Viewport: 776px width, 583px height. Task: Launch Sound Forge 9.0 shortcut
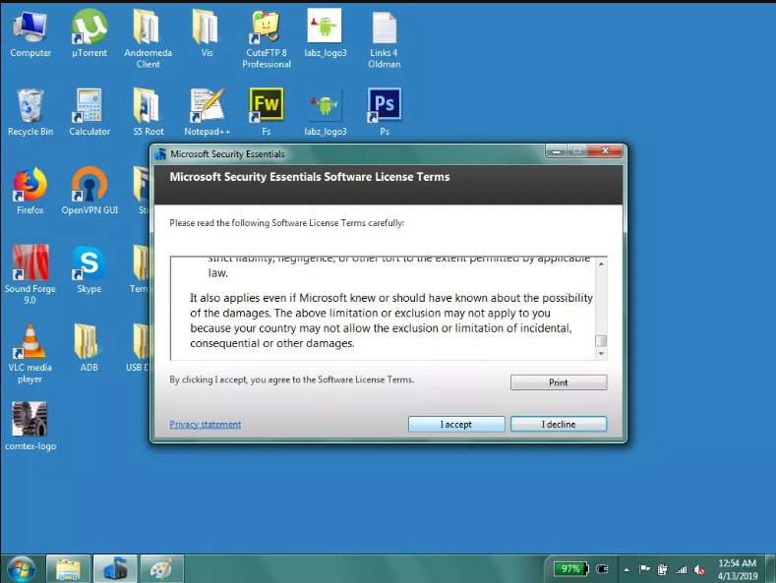click(30, 274)
